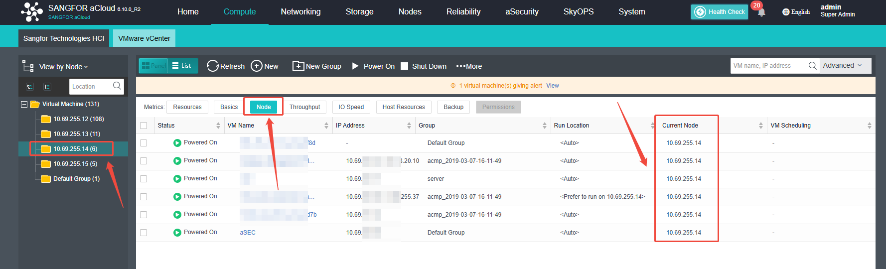Click Status column sort arrows
Image resolution: width=886 pixels, height=269 pixels.
[x=218, y=126]
